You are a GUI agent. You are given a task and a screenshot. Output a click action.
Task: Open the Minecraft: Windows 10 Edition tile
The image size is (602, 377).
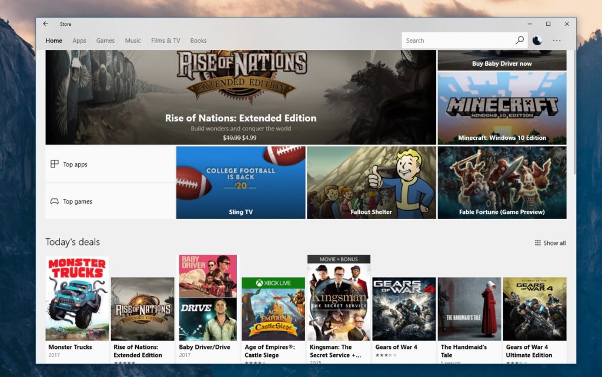[502, 108]
